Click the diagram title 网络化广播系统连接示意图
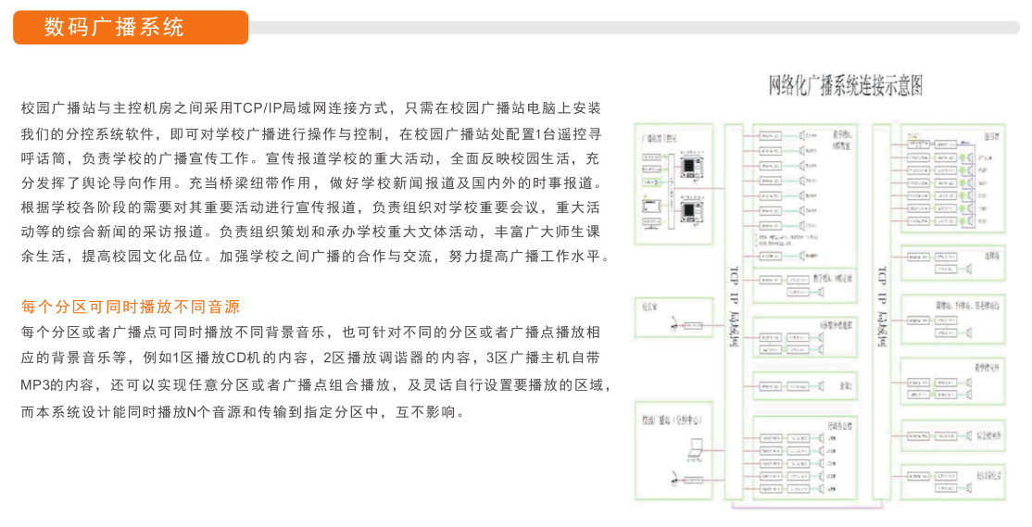This screenshot has width=1032, height=527. tap(846, 87)
